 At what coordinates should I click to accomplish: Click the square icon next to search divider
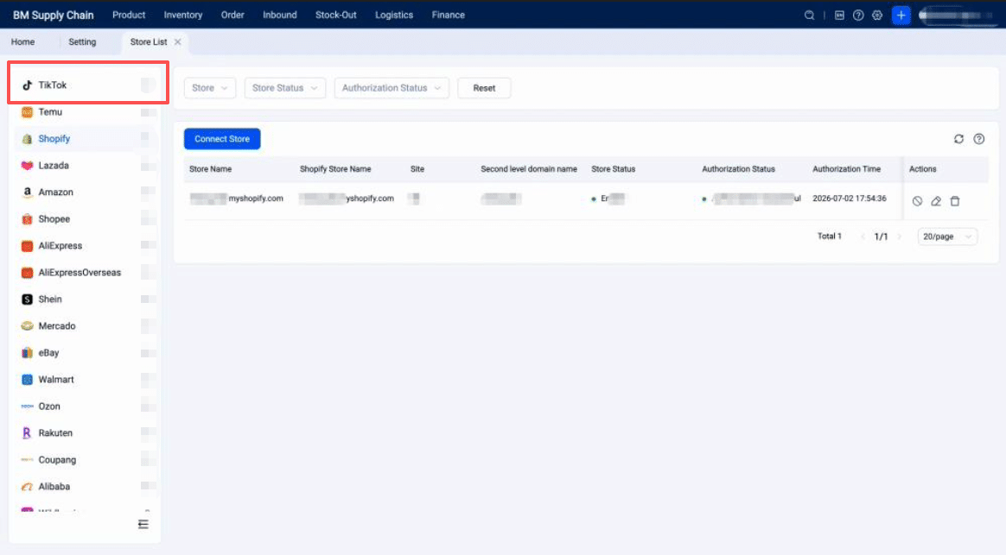coord(839,16)
